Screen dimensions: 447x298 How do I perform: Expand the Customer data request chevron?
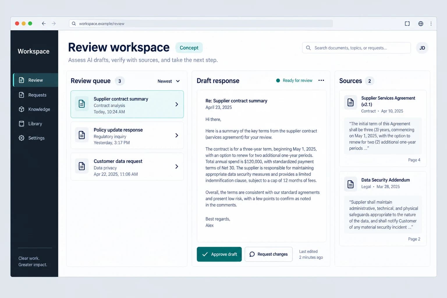(177, 166)
